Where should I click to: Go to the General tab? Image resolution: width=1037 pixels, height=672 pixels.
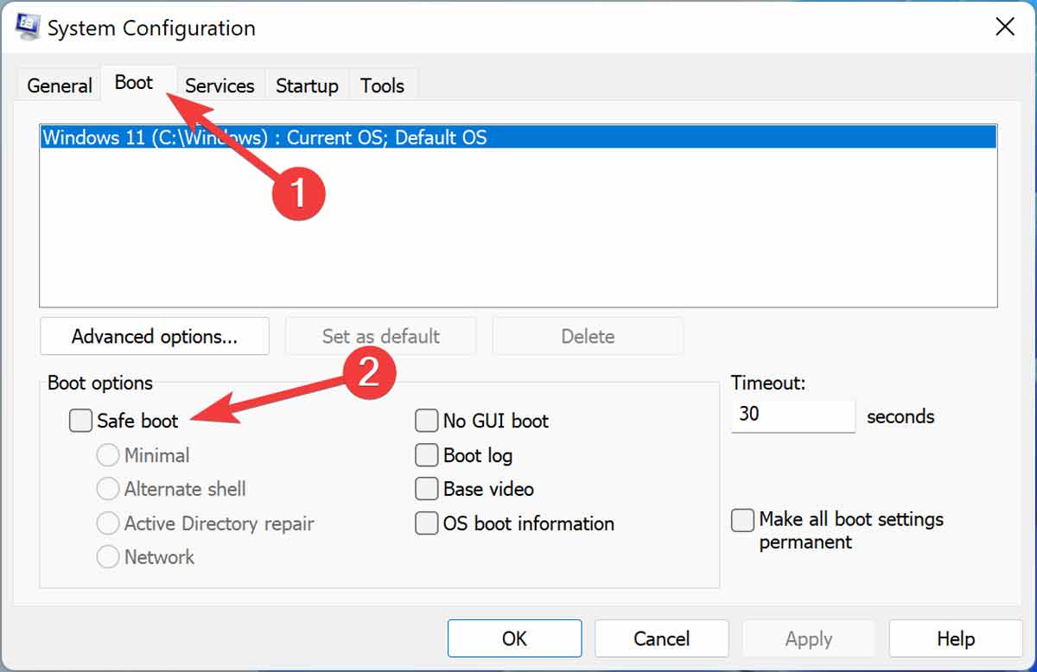pos(58,85)
